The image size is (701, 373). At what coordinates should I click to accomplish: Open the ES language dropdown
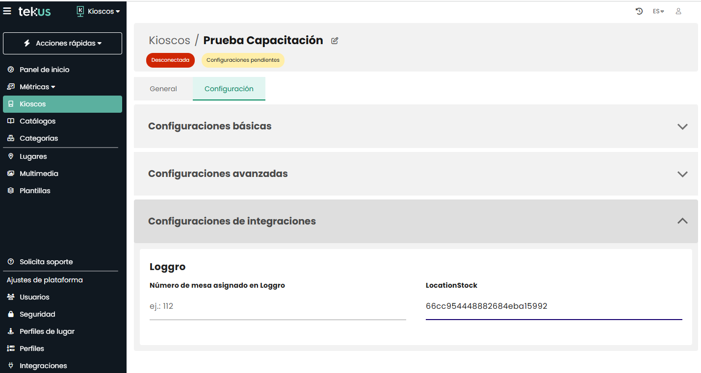tap(658, 11)
